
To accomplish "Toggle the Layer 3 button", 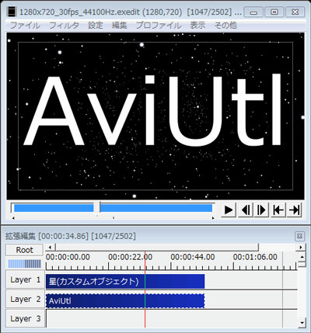I will pos(25,318).
